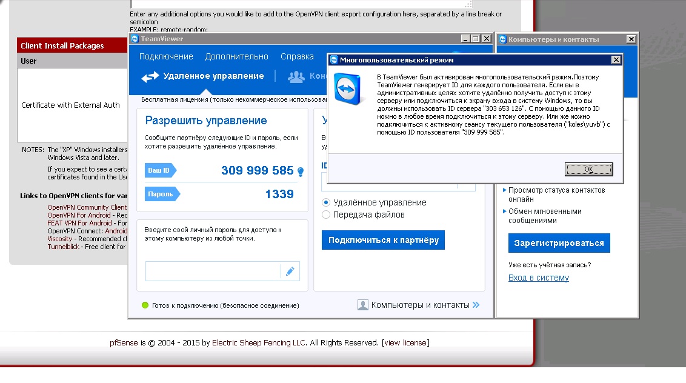The width and height of the screenshot is (686, 383).
Task: Open the view license link
Action: (x=405, y=343)
